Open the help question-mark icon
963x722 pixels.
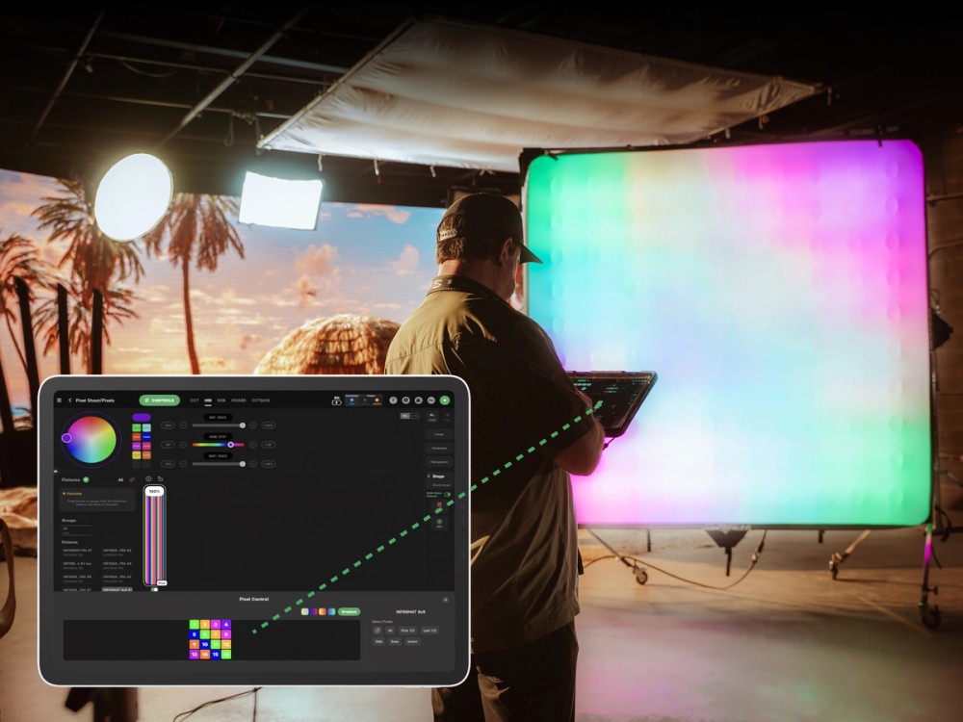(393, 400)
